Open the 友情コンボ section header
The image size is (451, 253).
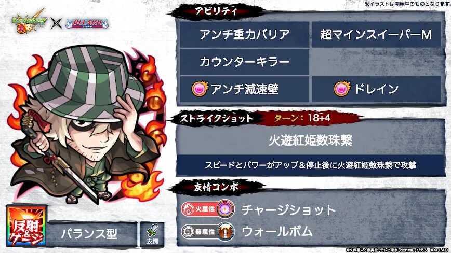[x=216, y=187]
